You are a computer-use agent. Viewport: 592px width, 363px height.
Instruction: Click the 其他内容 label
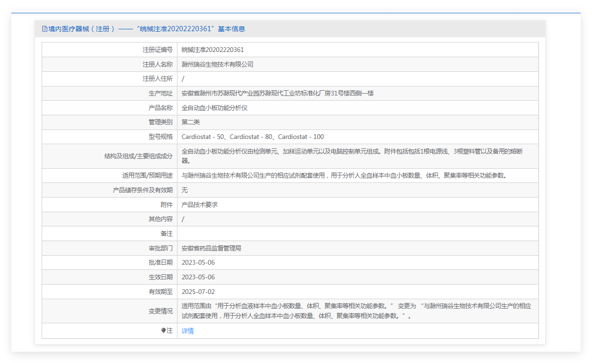tap(161, 219)
